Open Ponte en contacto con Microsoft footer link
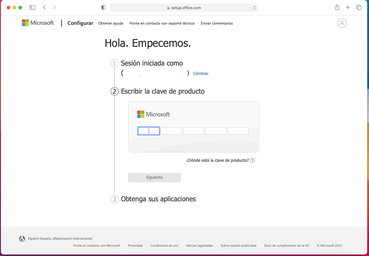Viewport: 369px width, 256px height. [97, 245]
